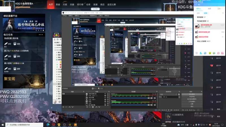
Task: Lock the 显示器采集 source
Action: (x=108, y=105)
